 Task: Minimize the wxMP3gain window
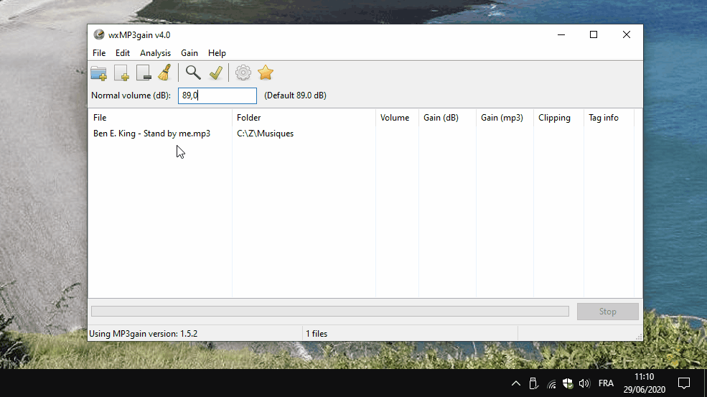click(x=561, y=34)
